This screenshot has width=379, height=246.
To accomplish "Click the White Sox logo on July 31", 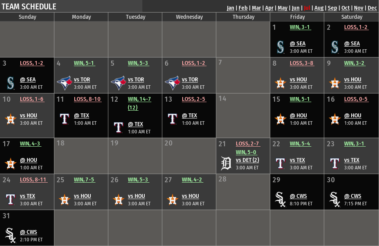I will click(x=11, y=235).
